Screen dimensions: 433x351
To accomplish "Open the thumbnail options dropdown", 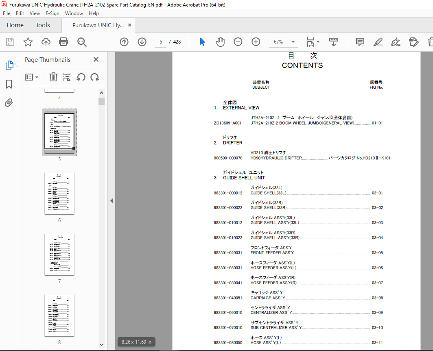I will (31, 77).
